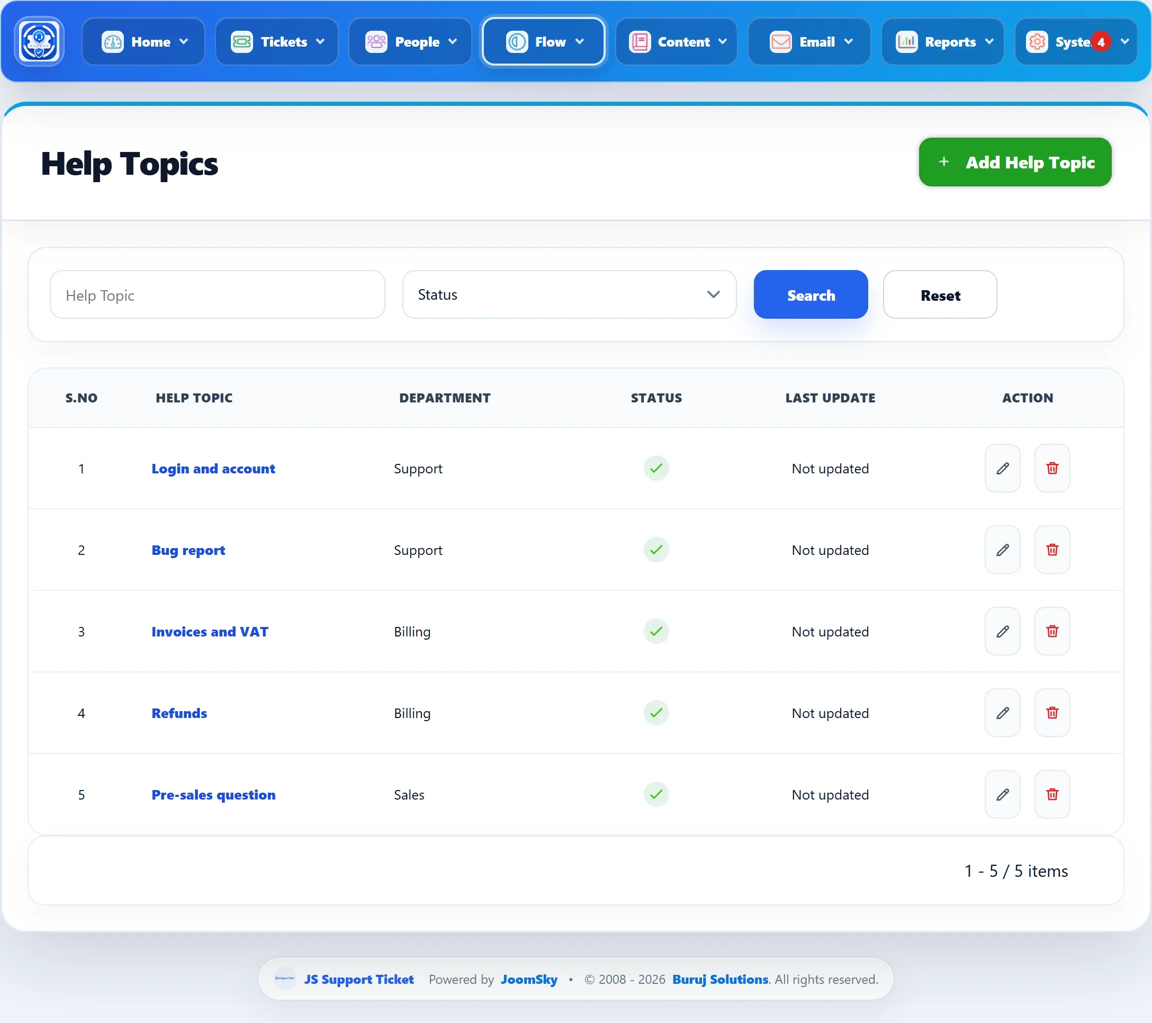Screen dimensions: 1152x1023
Task: Expand the People menu chevron
Action: point(453,42)
